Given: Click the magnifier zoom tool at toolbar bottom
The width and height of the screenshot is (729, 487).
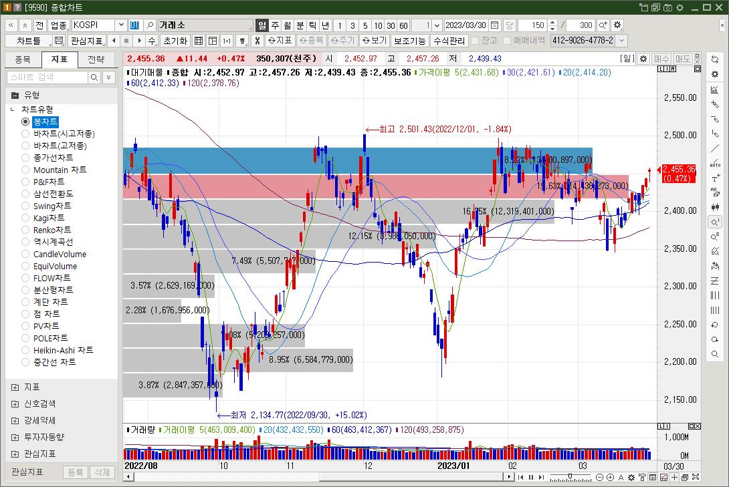Looking at the screenshot, I should pyautogui.click(x=715, y=354).
